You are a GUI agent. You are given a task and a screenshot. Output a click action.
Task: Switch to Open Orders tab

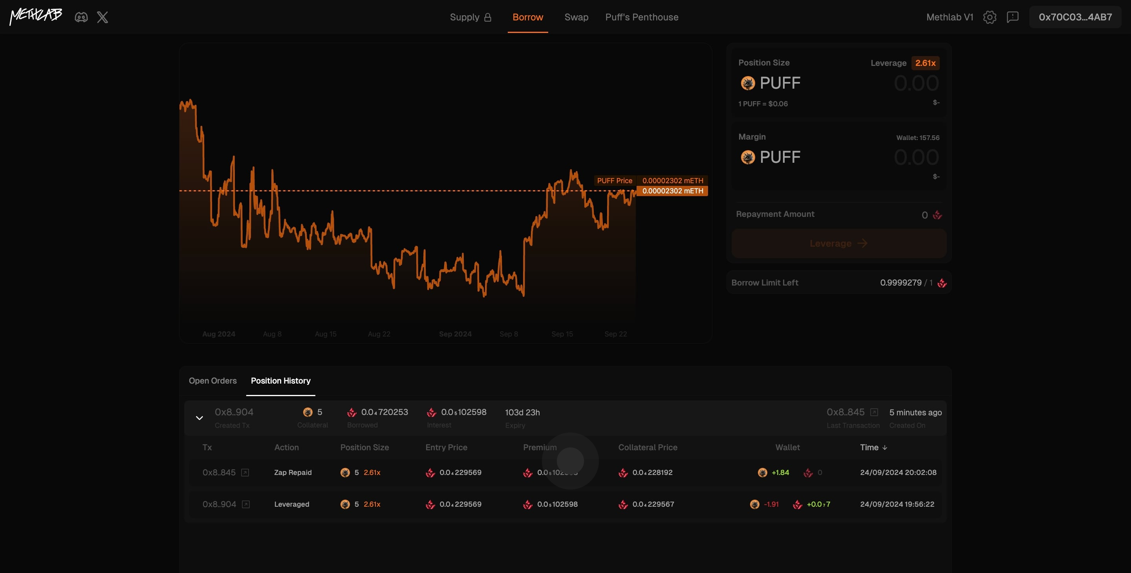coord(212,380)
